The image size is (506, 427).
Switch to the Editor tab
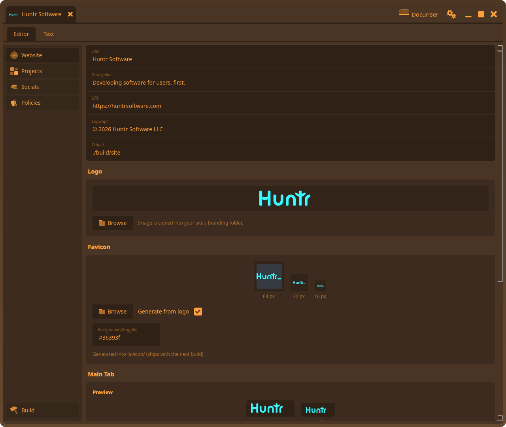point(21,34)
